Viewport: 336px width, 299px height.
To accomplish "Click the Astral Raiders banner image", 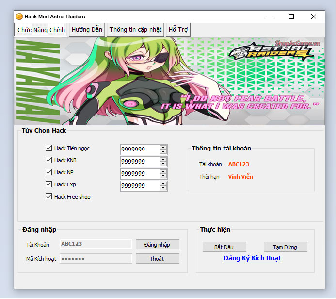I will [170, 81].
